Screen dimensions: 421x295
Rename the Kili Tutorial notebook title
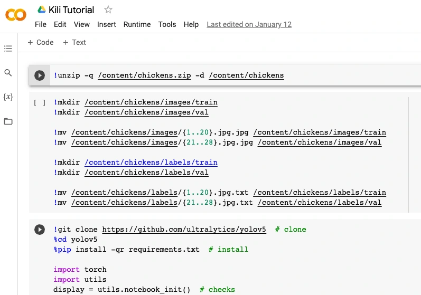click(71, 10)
